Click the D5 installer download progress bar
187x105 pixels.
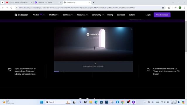click(93, 72)
